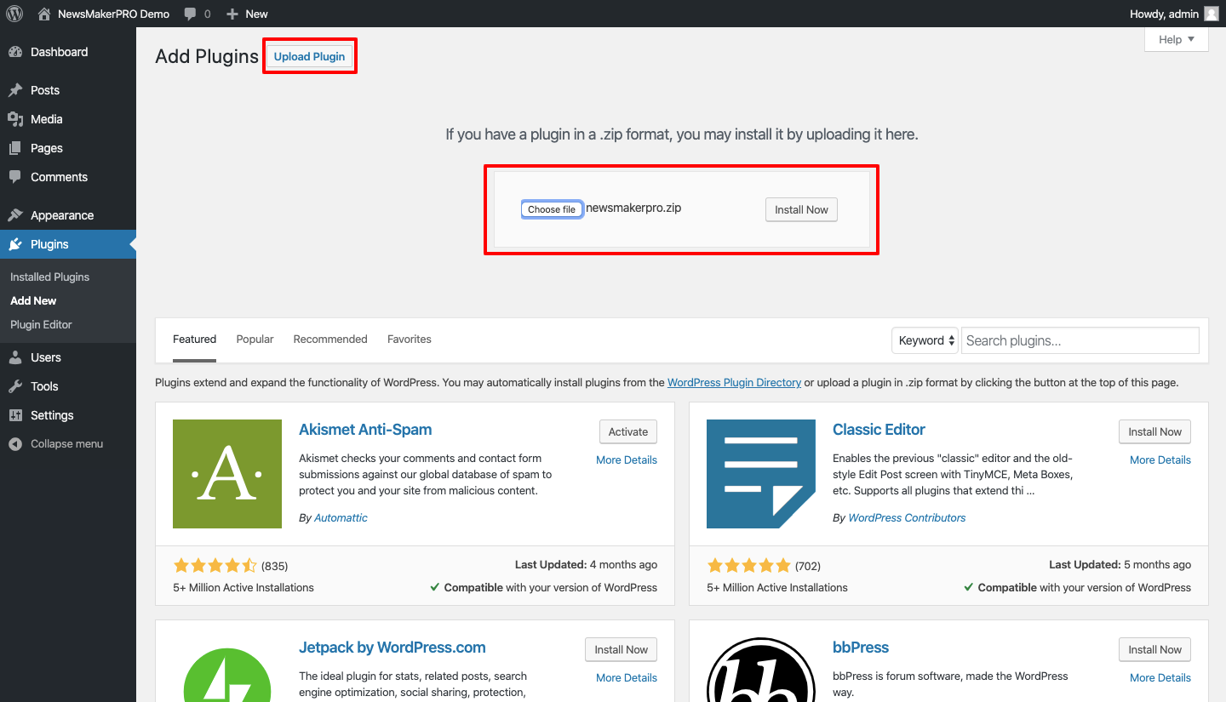
Task: Open the WordPress Contributors author link
Action: (907, 517)
